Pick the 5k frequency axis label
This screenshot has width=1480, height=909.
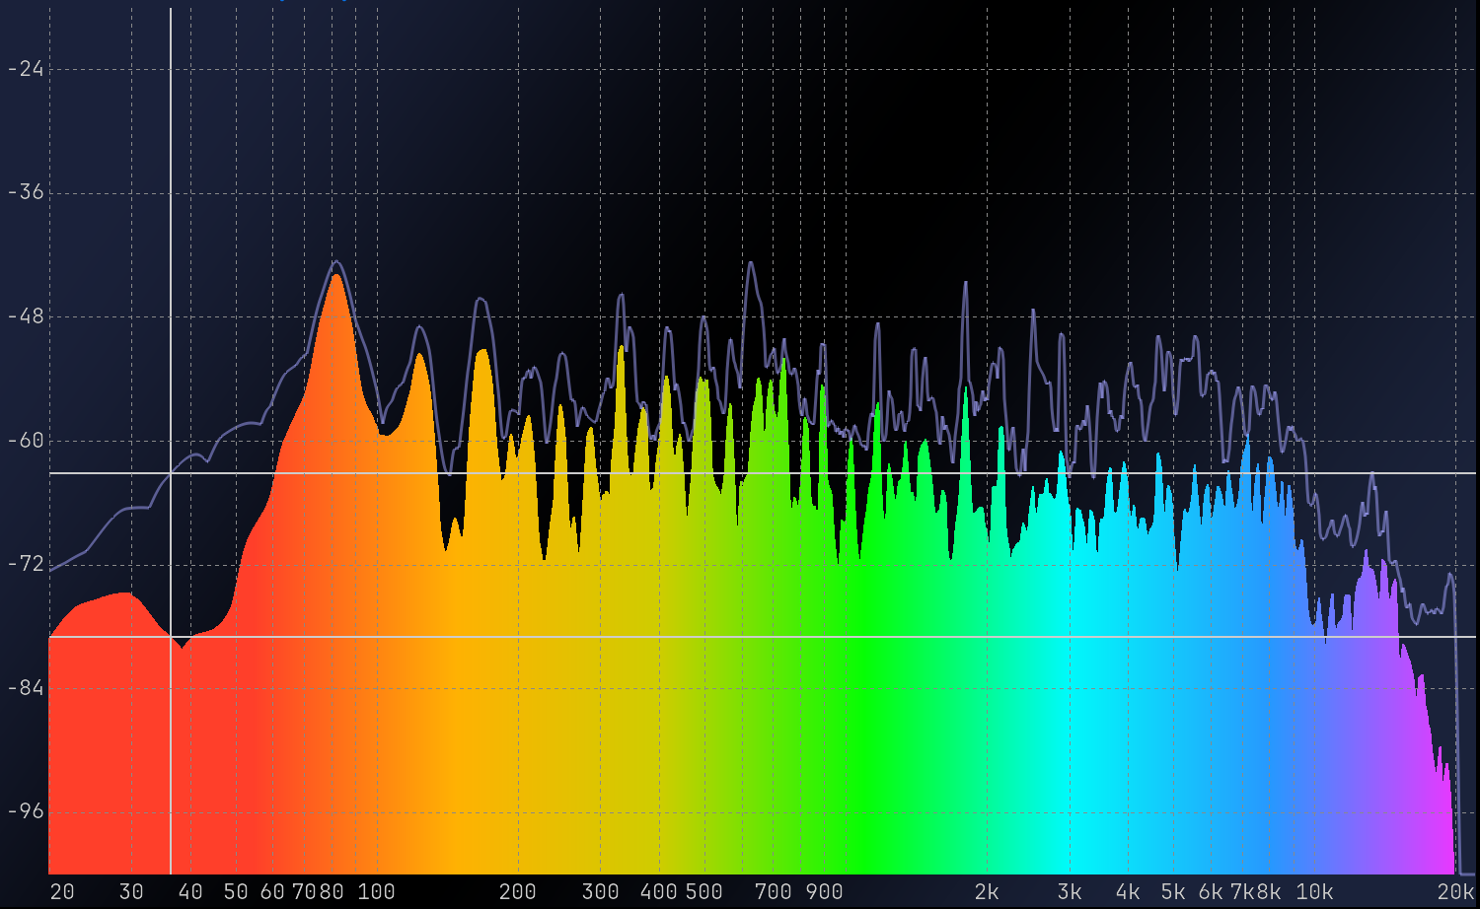click(x=1173, y=892)
